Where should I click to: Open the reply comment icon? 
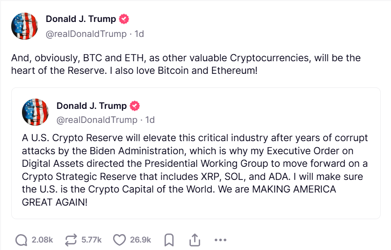point(21,240)
